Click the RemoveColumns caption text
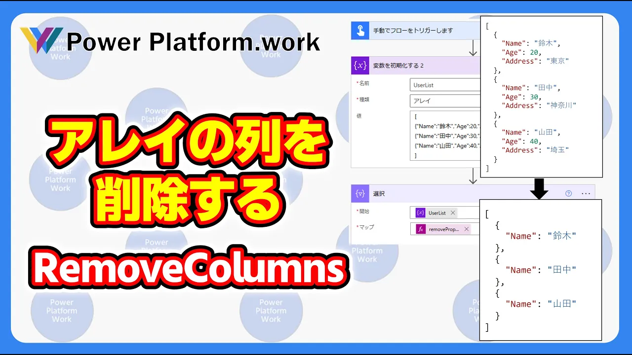Viewport: 632px width, 355px height. click(x=189, y=269)
